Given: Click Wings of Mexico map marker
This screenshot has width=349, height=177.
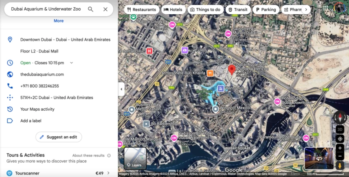Looking at the screenshot, I should (x=215, y=109).
